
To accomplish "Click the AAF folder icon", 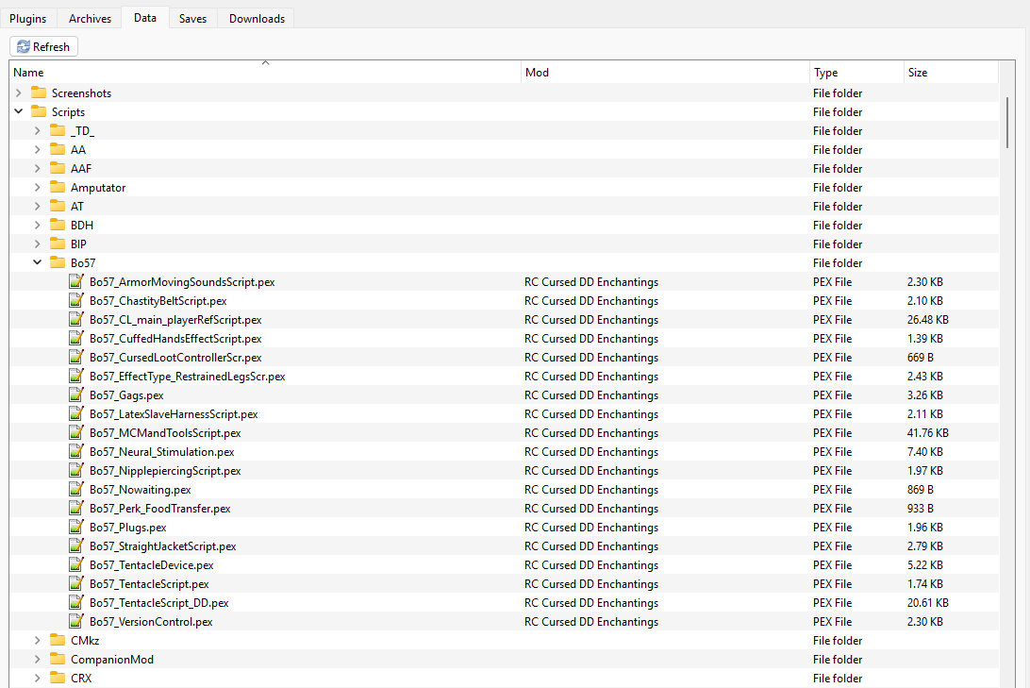I will pyautogui.click(x=58, y=168).
